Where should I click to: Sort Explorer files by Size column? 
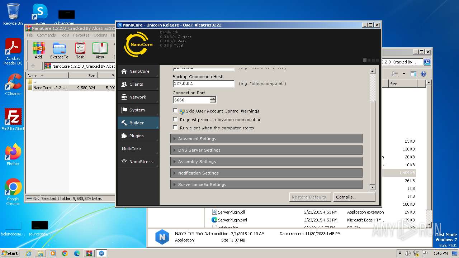tap(403, 84)
